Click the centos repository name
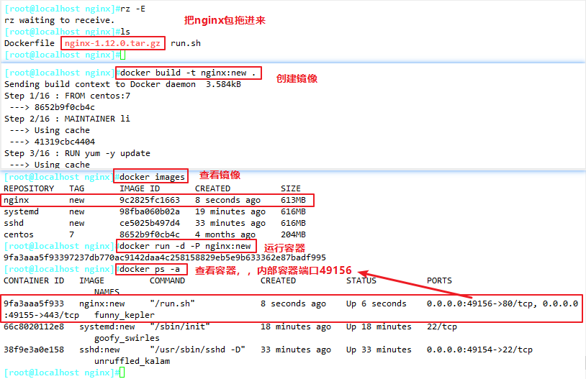 point(19,235)
